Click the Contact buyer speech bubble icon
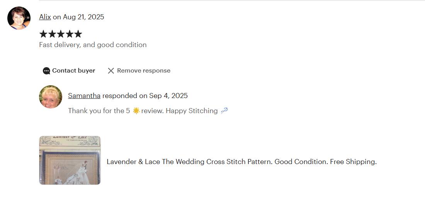This screenshot has height=198, width=425. (x=46, y=71)
